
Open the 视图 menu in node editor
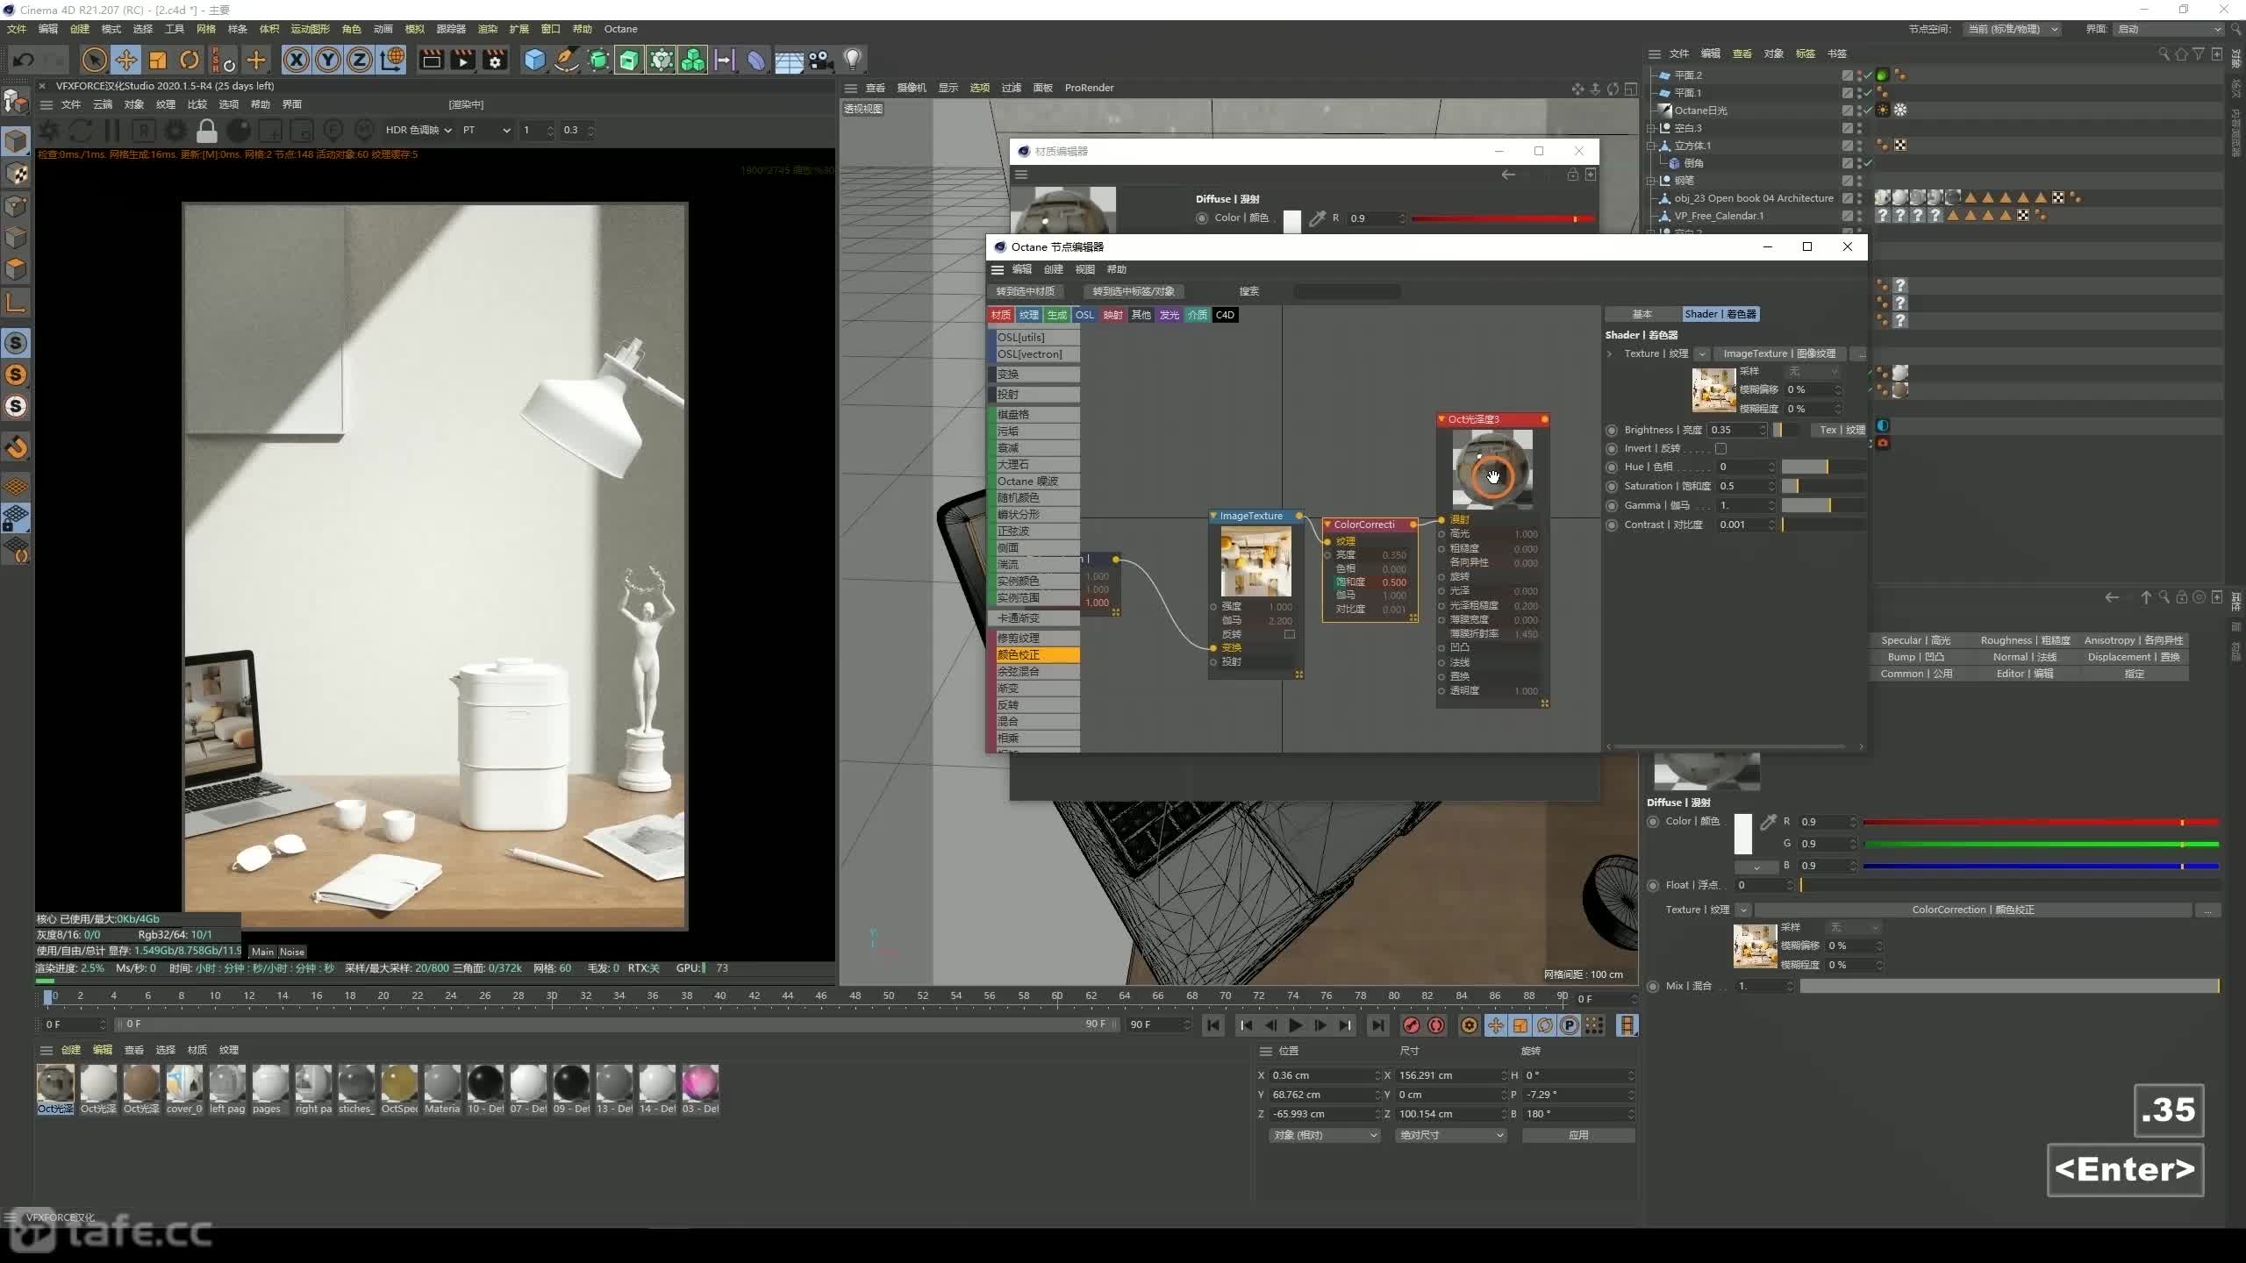(1084, 269)
